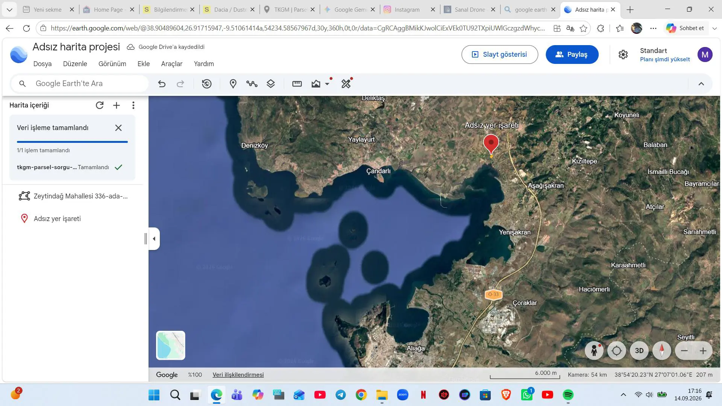722x406 pixels.
Task: Select the measure ruler tool
Action: pyautogui.click(x=297, y=84)
